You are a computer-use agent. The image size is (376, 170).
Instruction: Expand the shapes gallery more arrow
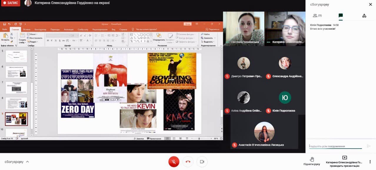tap(151, 41)
